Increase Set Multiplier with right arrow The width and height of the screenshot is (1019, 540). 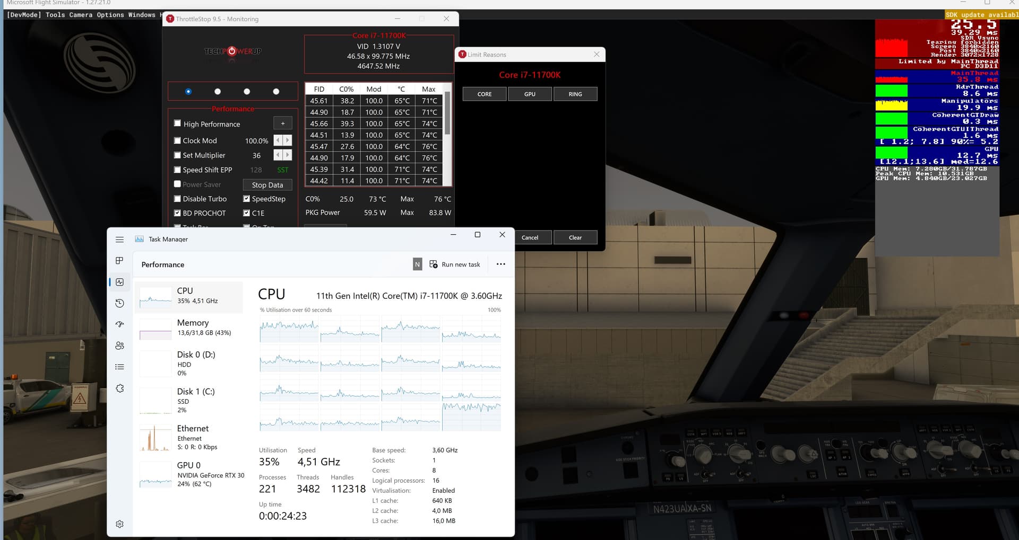288,155
